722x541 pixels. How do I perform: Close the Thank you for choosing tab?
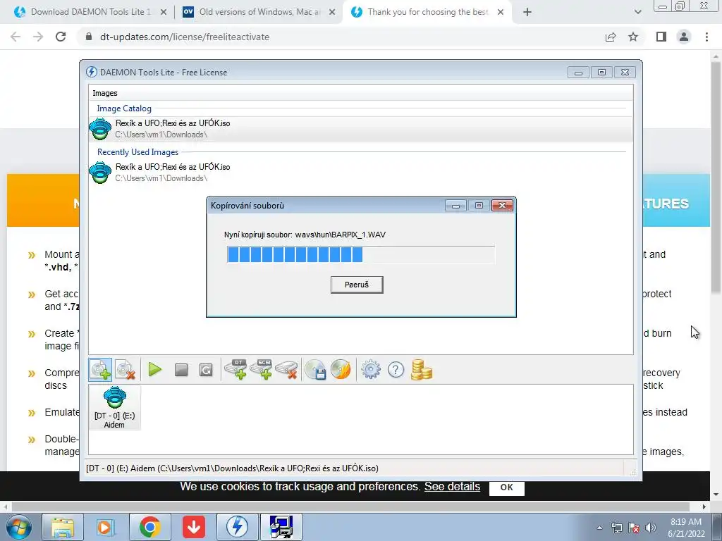[501, 13]
